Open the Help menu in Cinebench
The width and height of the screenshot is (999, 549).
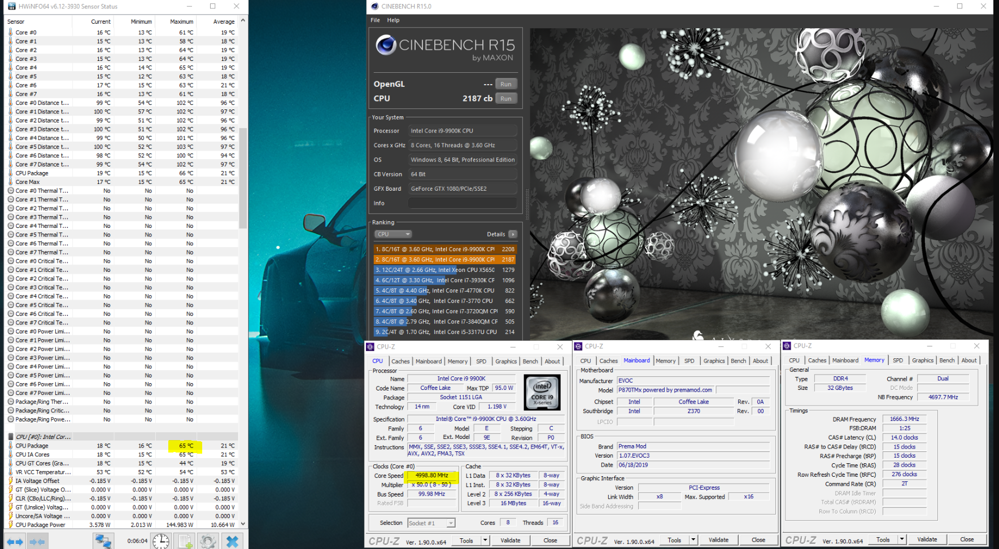coord(393,20)
